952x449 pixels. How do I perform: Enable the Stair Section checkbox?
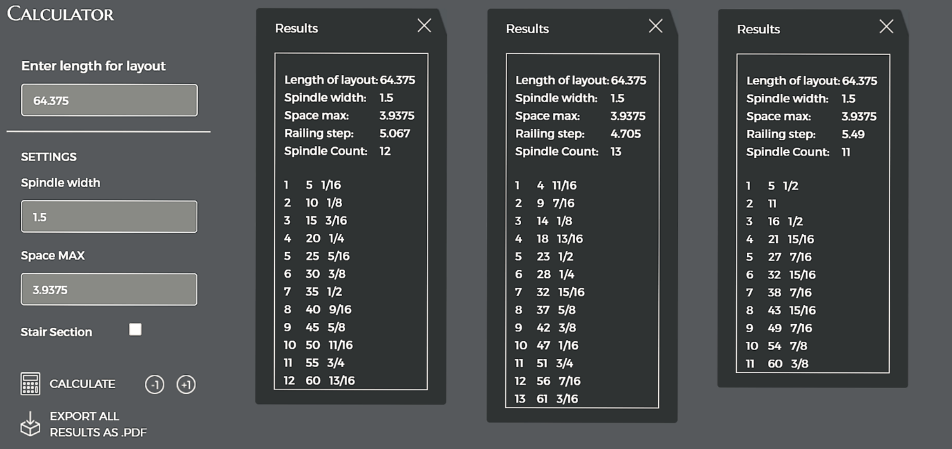[x=135, y=329]
